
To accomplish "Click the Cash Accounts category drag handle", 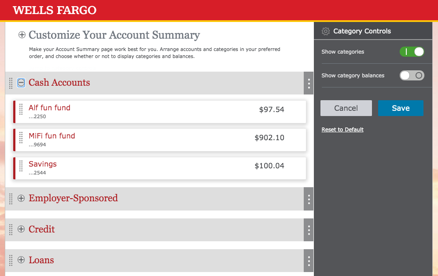I will pyautogui.click(x=11, y=83).
